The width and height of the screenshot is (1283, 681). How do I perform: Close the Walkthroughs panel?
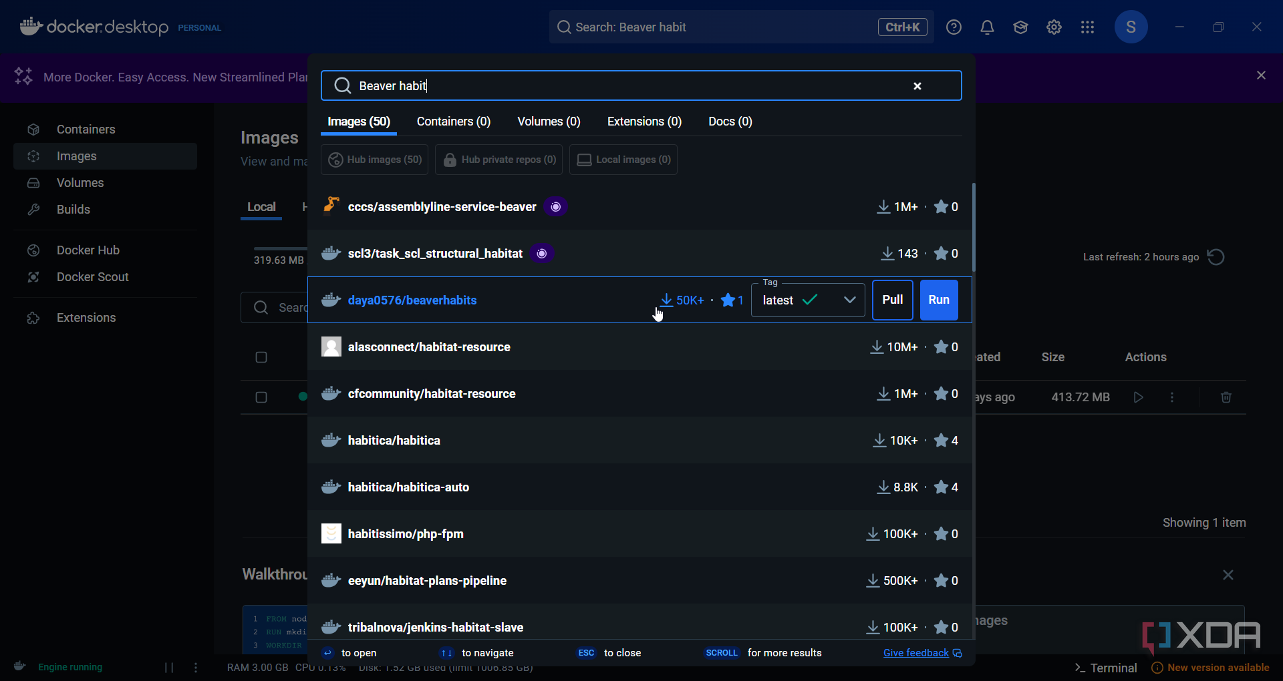[x=1228, y=575]
